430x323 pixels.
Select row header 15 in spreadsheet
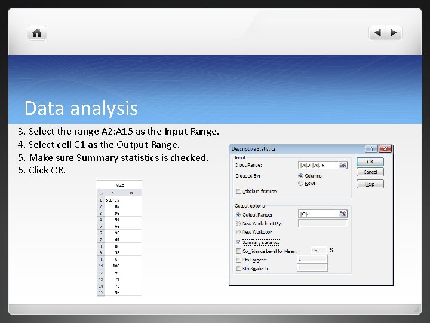coord(101,292)
